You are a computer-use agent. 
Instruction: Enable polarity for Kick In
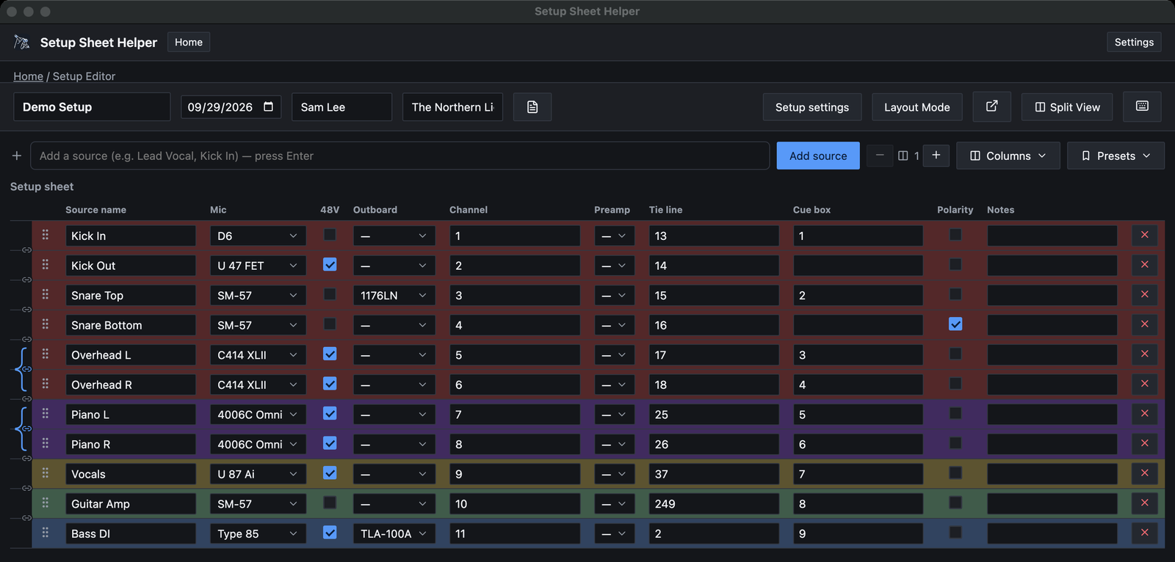coord(955,235)
